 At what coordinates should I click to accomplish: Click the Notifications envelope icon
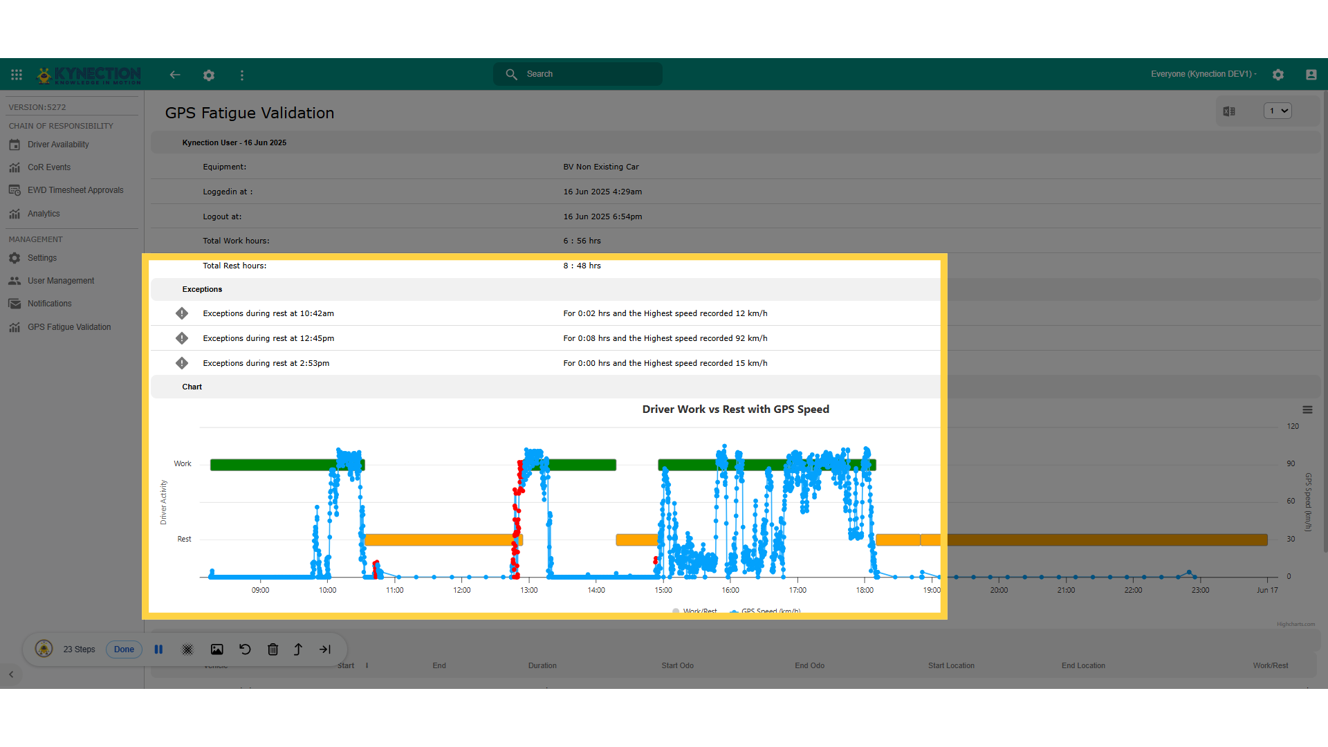tap(15, 304)
